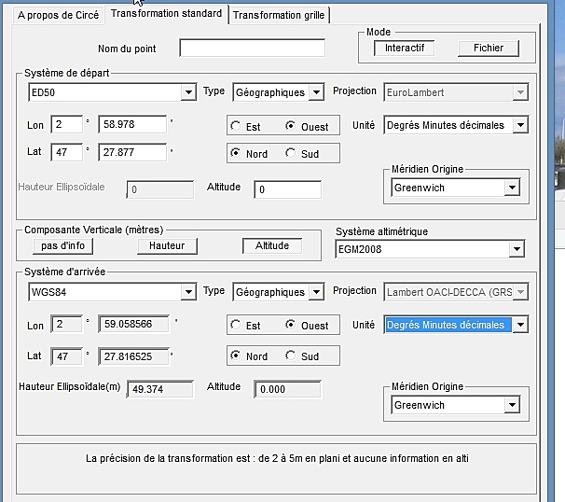This screenshot has height=502, width=565.
Task: Click arrival longitude minutes field 59.058566
Action: [133, 324]
